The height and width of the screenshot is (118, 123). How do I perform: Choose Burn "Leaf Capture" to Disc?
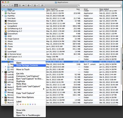point(30,79)
